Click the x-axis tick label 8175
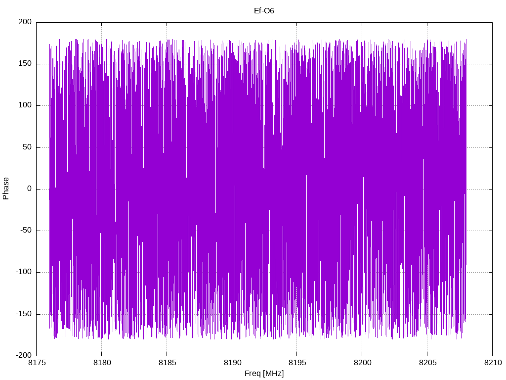 pyautogui.click(x=37, y=363)
